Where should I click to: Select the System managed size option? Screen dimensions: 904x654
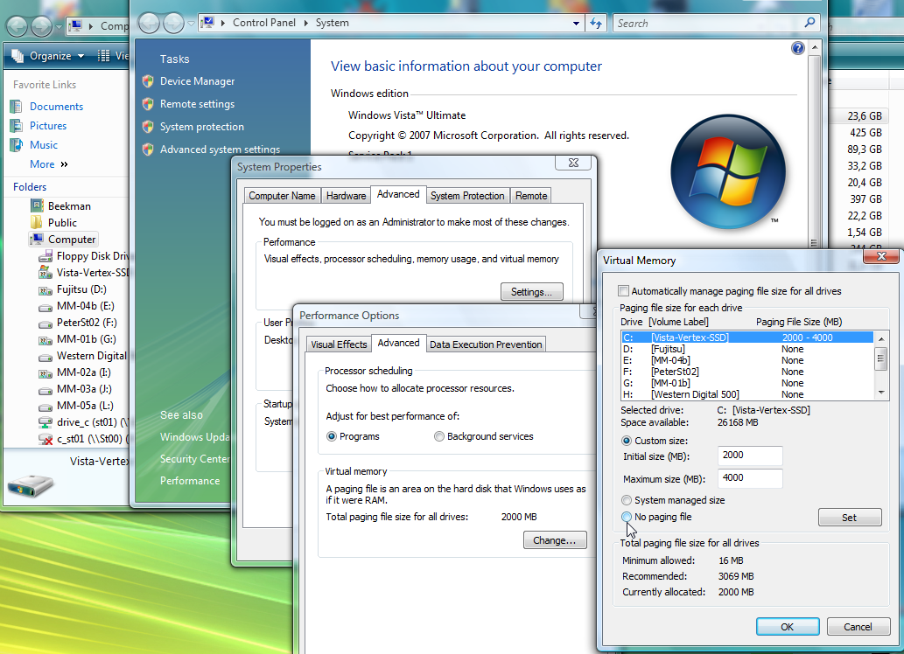[626, 500]
